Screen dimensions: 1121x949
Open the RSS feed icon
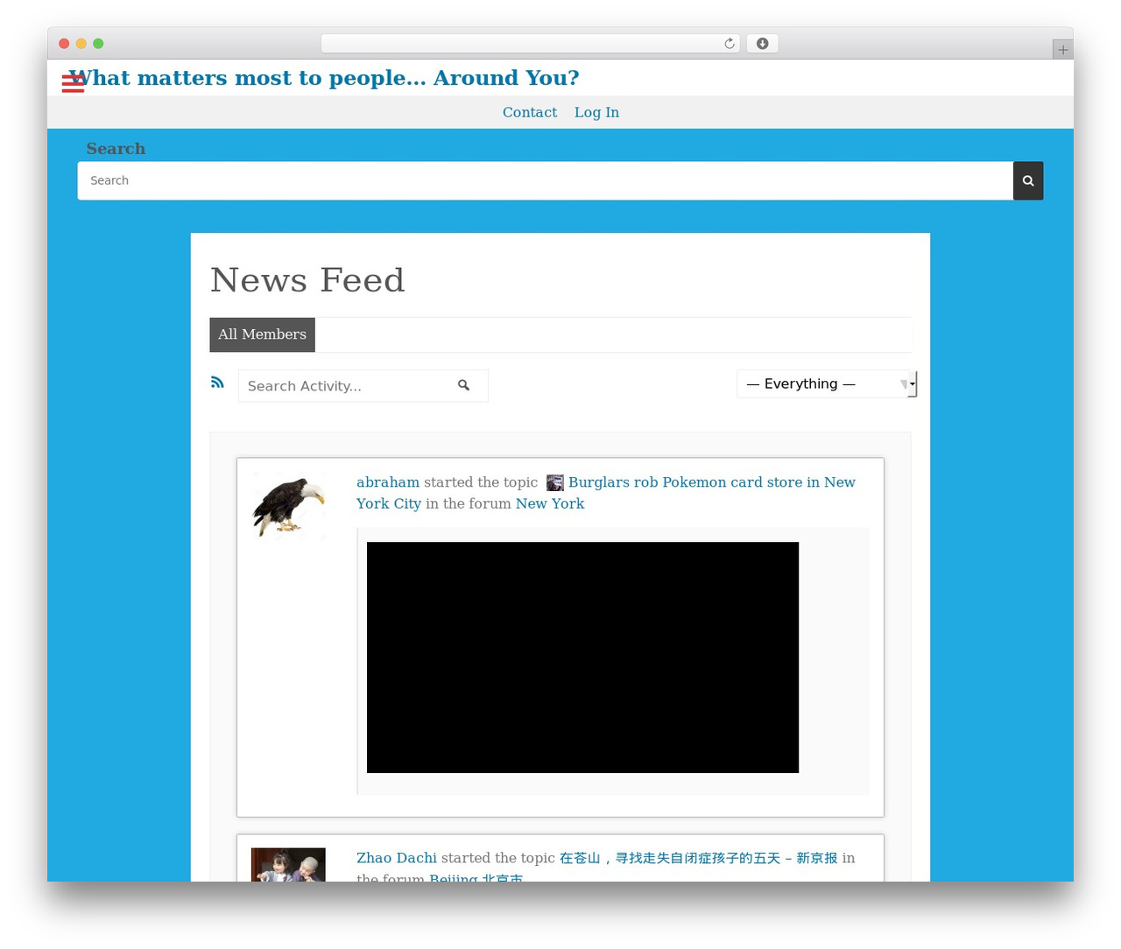217,383
